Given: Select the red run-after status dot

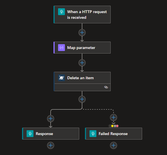Looking at the screenshot, I should click(x=117, y=126).
